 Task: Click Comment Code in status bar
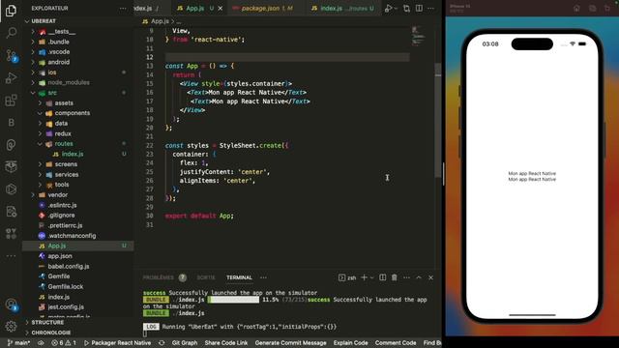[396, 343]
